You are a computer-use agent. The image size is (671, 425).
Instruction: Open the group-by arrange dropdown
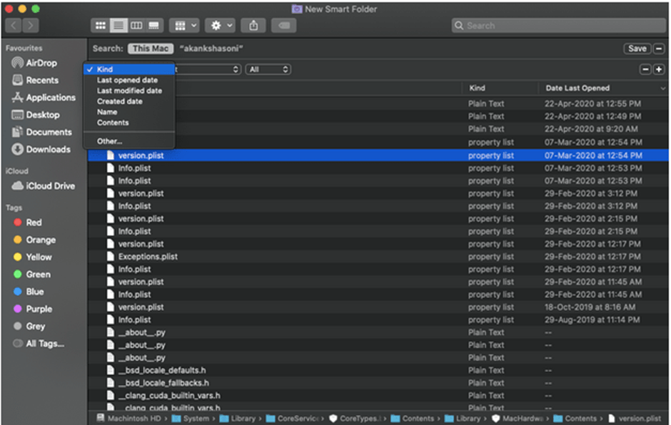(184, 26)
